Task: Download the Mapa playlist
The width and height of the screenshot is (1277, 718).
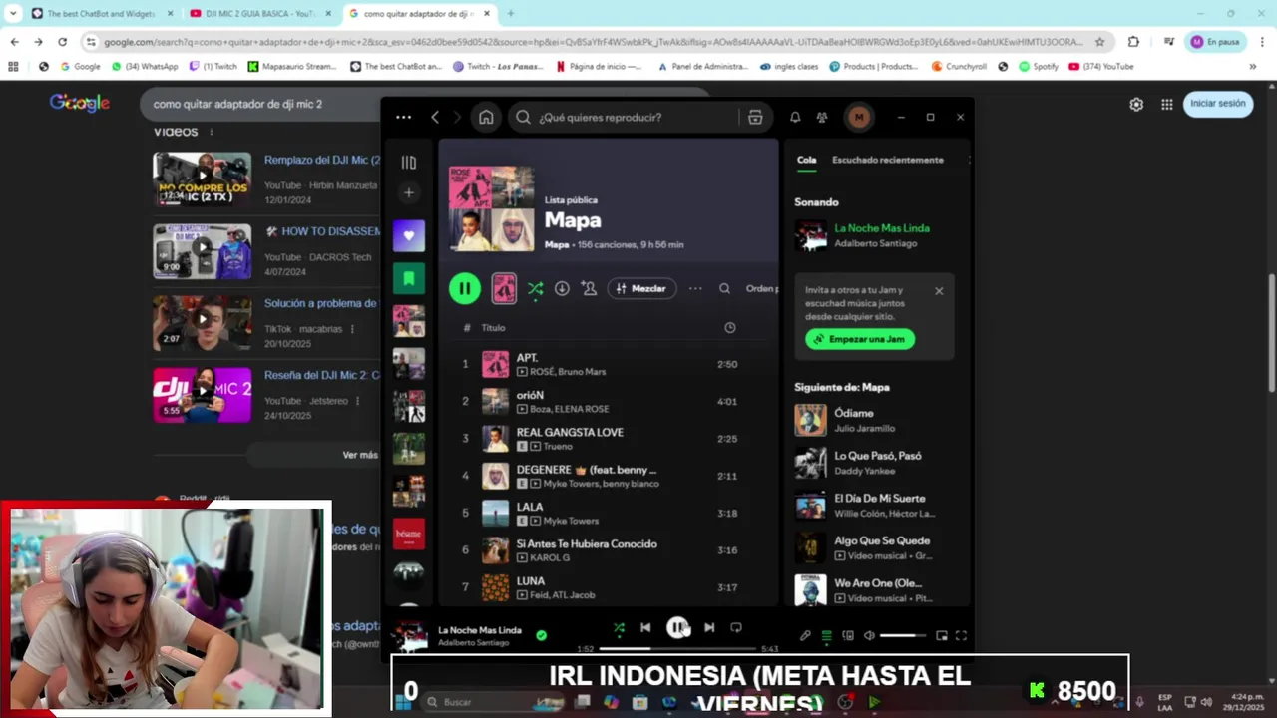Action: 562,288
